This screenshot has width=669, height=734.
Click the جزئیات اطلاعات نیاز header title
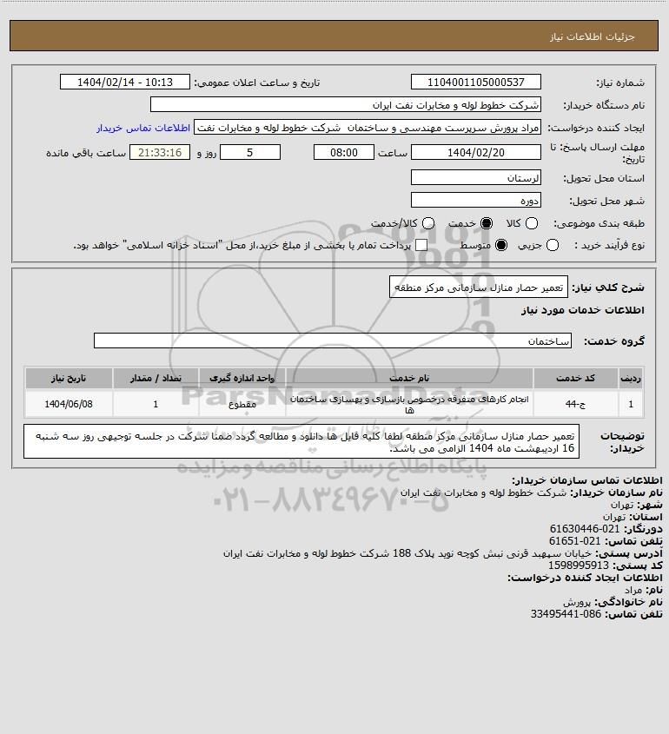coord(592,36)
